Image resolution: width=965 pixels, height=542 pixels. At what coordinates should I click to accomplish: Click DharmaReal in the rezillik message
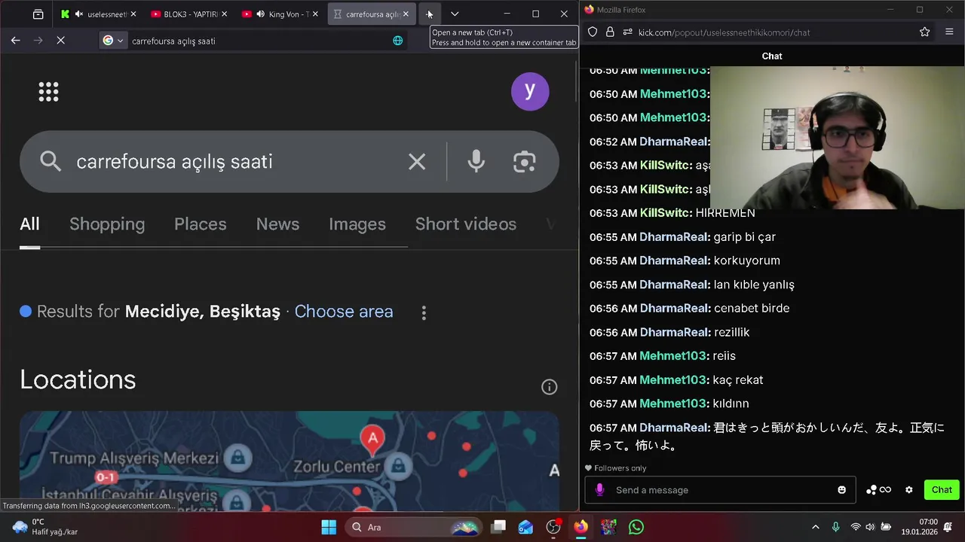[x=674, y=332]
